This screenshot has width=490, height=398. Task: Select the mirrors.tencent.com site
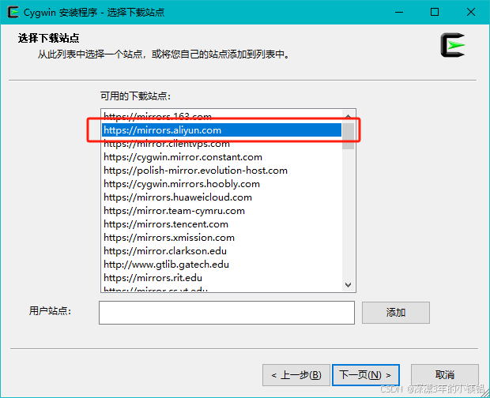click(x=221, y=224)
